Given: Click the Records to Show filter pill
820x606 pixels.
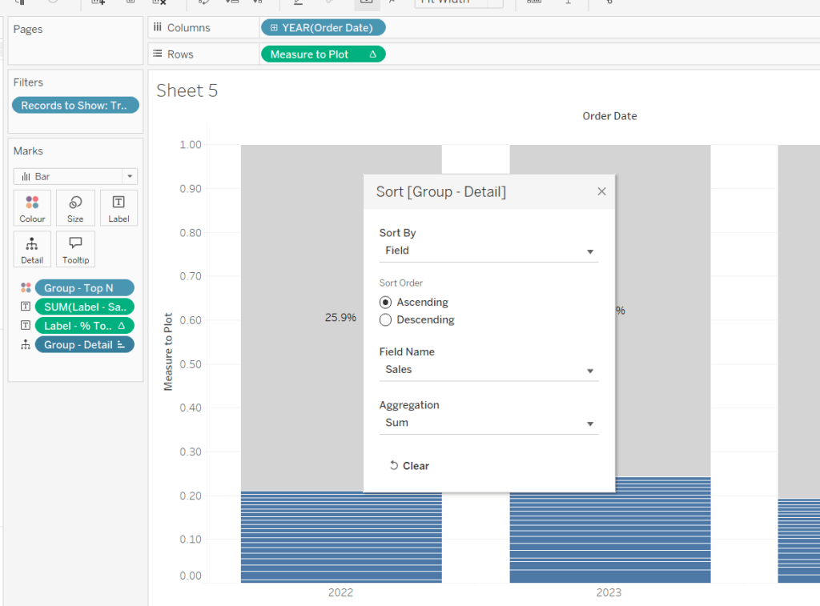Looking at the screenshot, I should point(75,106).
